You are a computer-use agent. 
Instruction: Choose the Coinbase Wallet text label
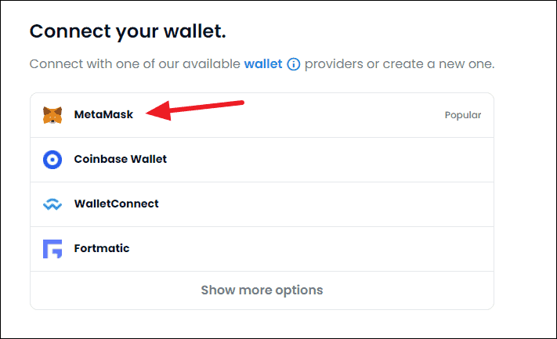(x=120, y=159)
